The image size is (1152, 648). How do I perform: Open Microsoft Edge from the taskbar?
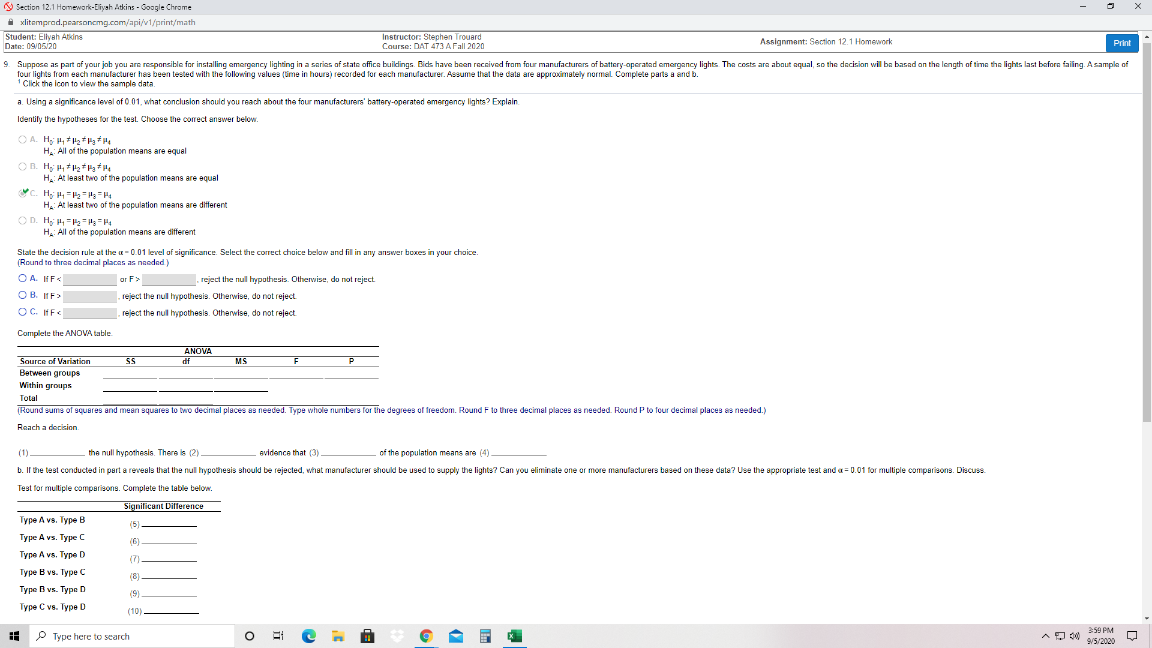coord(308,636)
